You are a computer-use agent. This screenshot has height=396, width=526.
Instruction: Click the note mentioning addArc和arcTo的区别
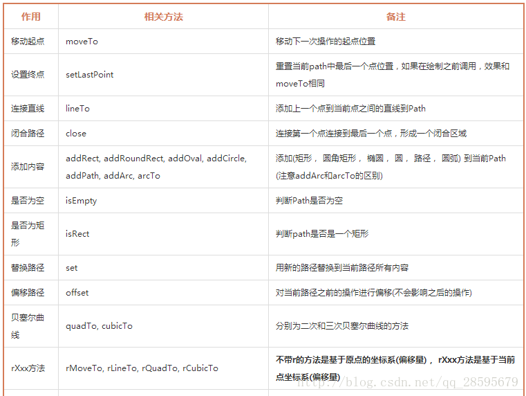coord(391,167)
